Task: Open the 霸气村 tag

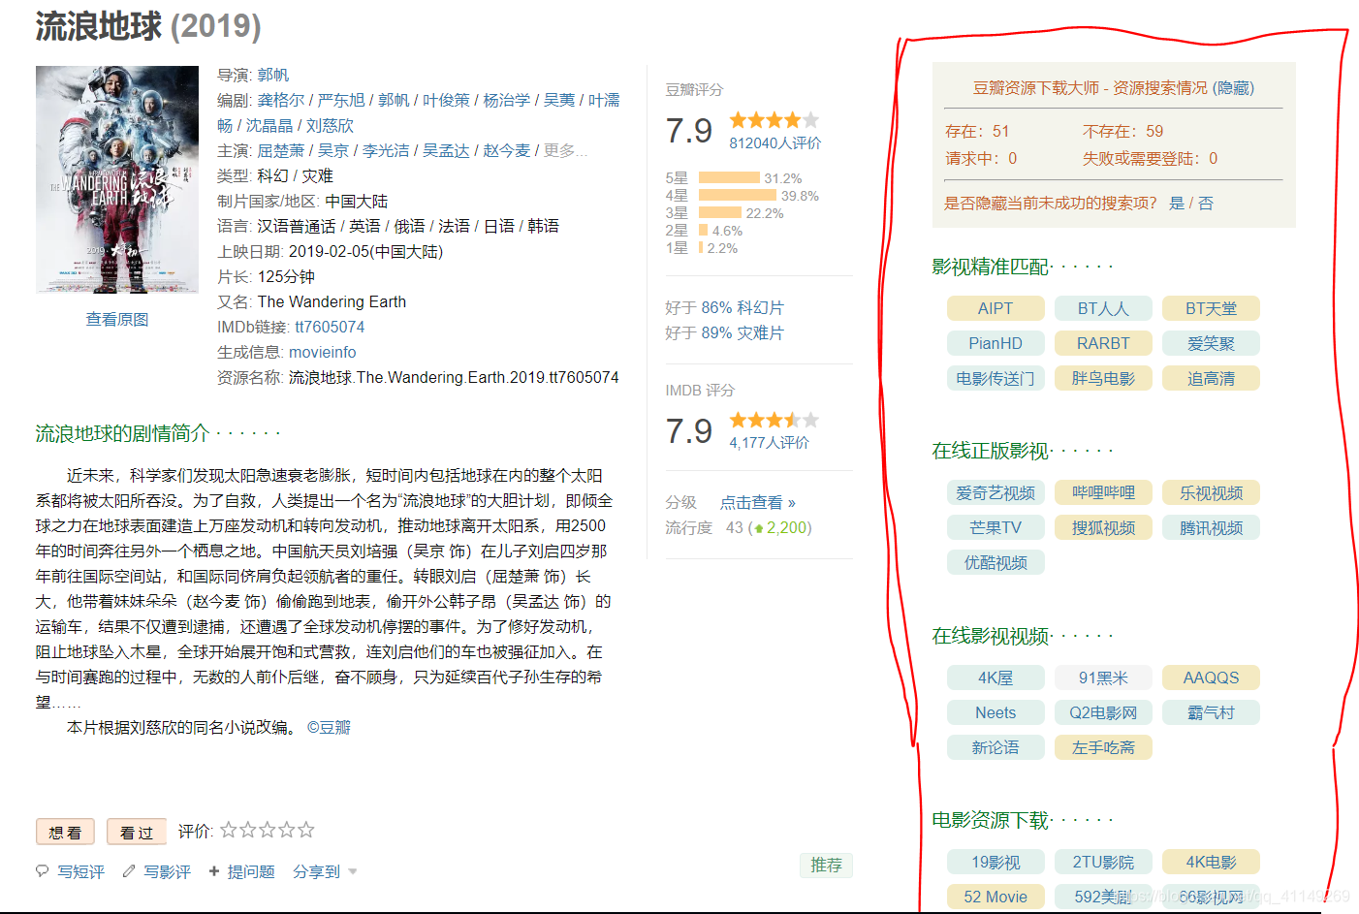Action: [1211, 712]
